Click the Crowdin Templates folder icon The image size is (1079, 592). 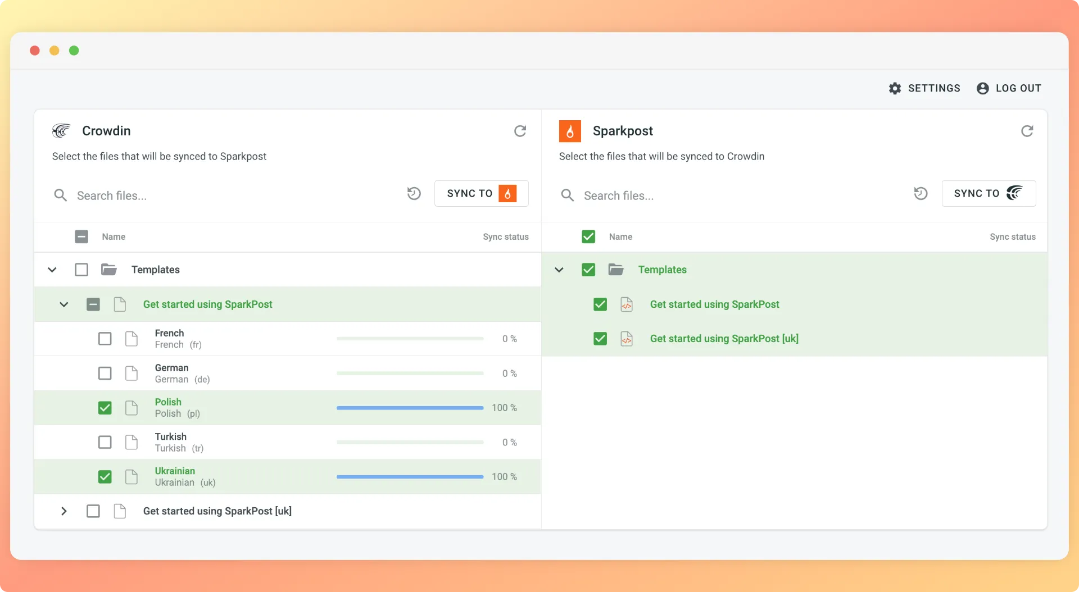[x=109, y=270]
